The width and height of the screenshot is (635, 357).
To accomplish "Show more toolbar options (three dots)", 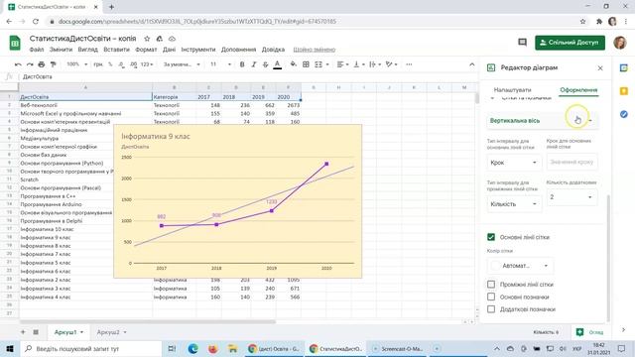I will pos(409,64).
